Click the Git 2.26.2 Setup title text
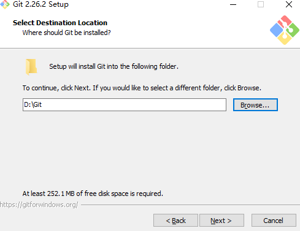Screen dimensions: 300x231 click(x=40, y=4)
